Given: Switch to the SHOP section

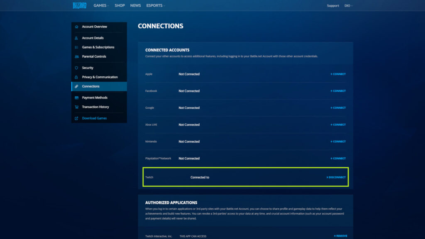Looking at the screenshot, I should (120, 5).
